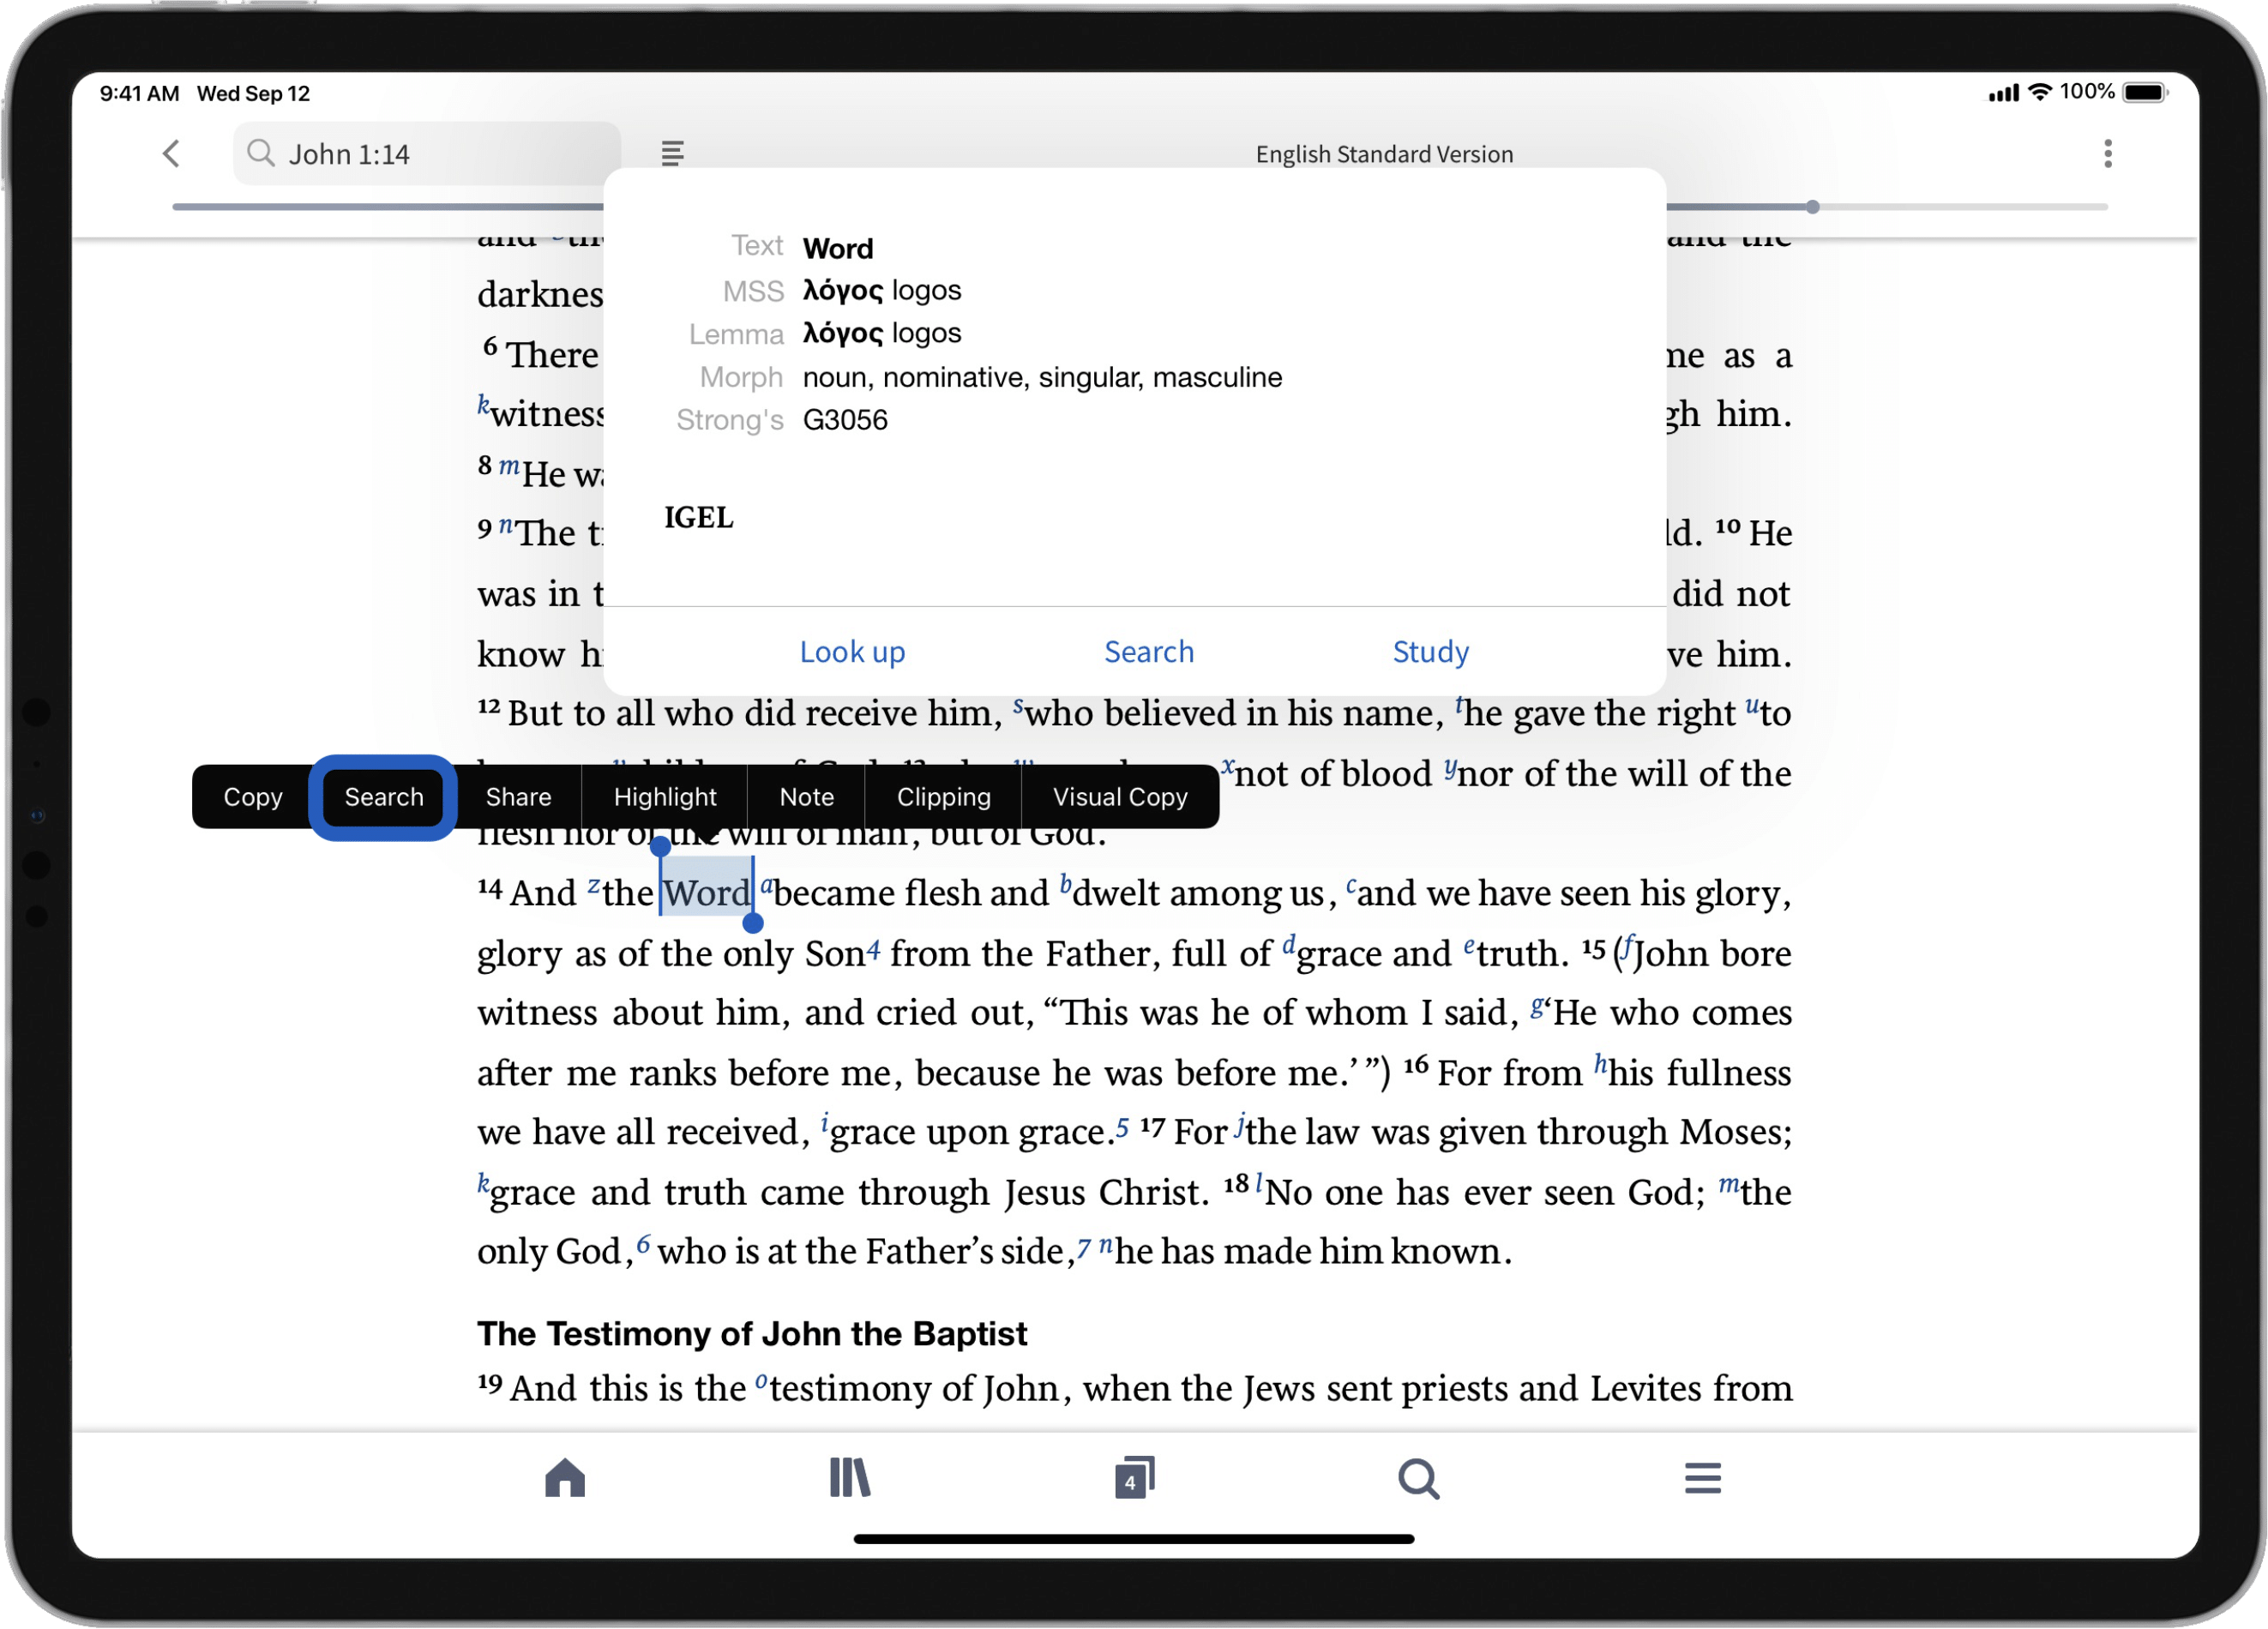This screenshot has height=1629, width=2268.
Task: Open footnote 5 after grace upon grace
Action: point(1122,1128)
